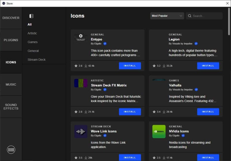
Task: Open the Most Popular sort dropdown
Action: tap(167, 16)
